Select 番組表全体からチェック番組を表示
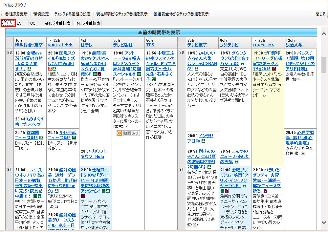This screenshot has height=232, width=328. pos(181,14)
